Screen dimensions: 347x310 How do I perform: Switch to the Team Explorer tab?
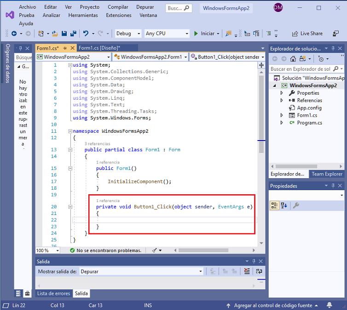tap(327, 174)
